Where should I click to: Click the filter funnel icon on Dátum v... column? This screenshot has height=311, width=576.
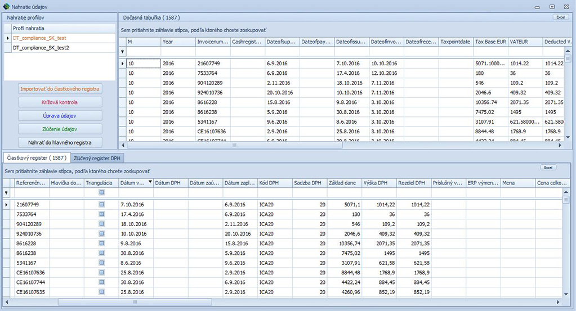pos(150,182)
